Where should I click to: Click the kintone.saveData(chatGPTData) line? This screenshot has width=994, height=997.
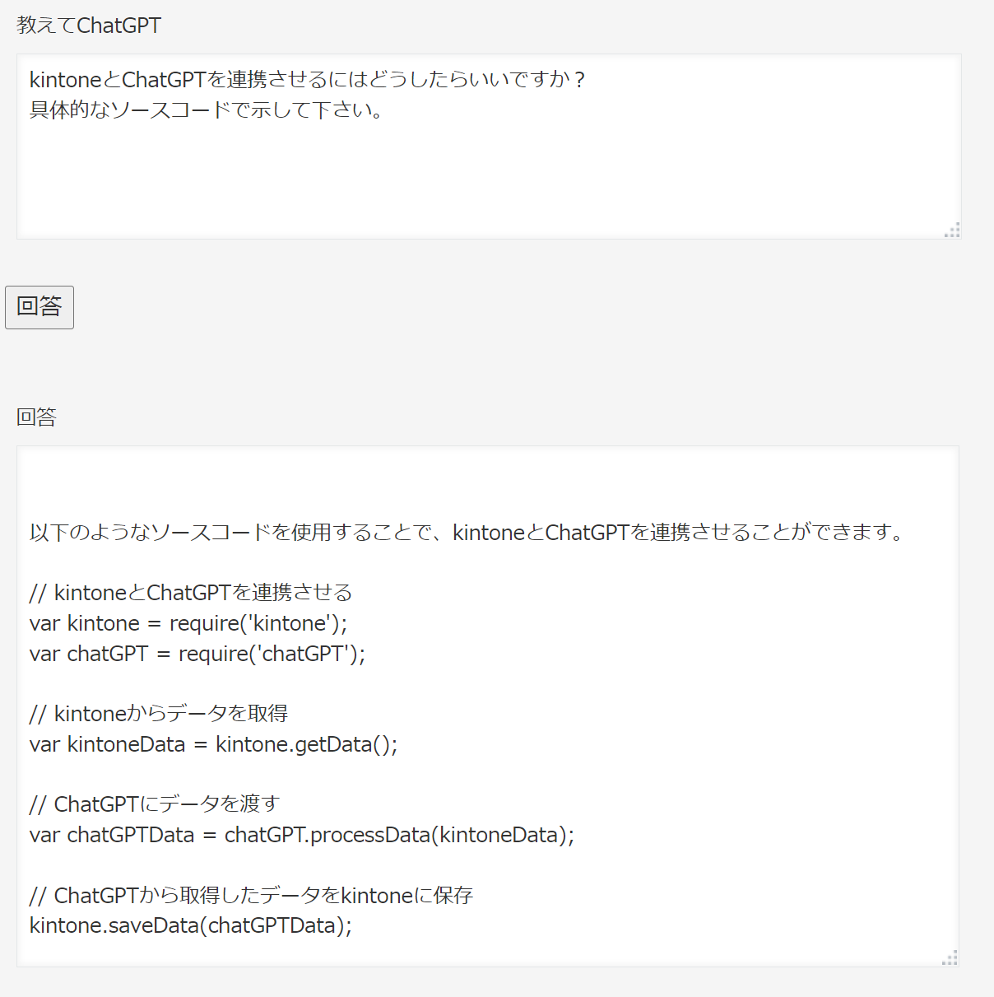[x=191, y=925]
